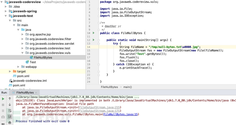Toggle scroll to end icon in console

click(x=10, y=116)
